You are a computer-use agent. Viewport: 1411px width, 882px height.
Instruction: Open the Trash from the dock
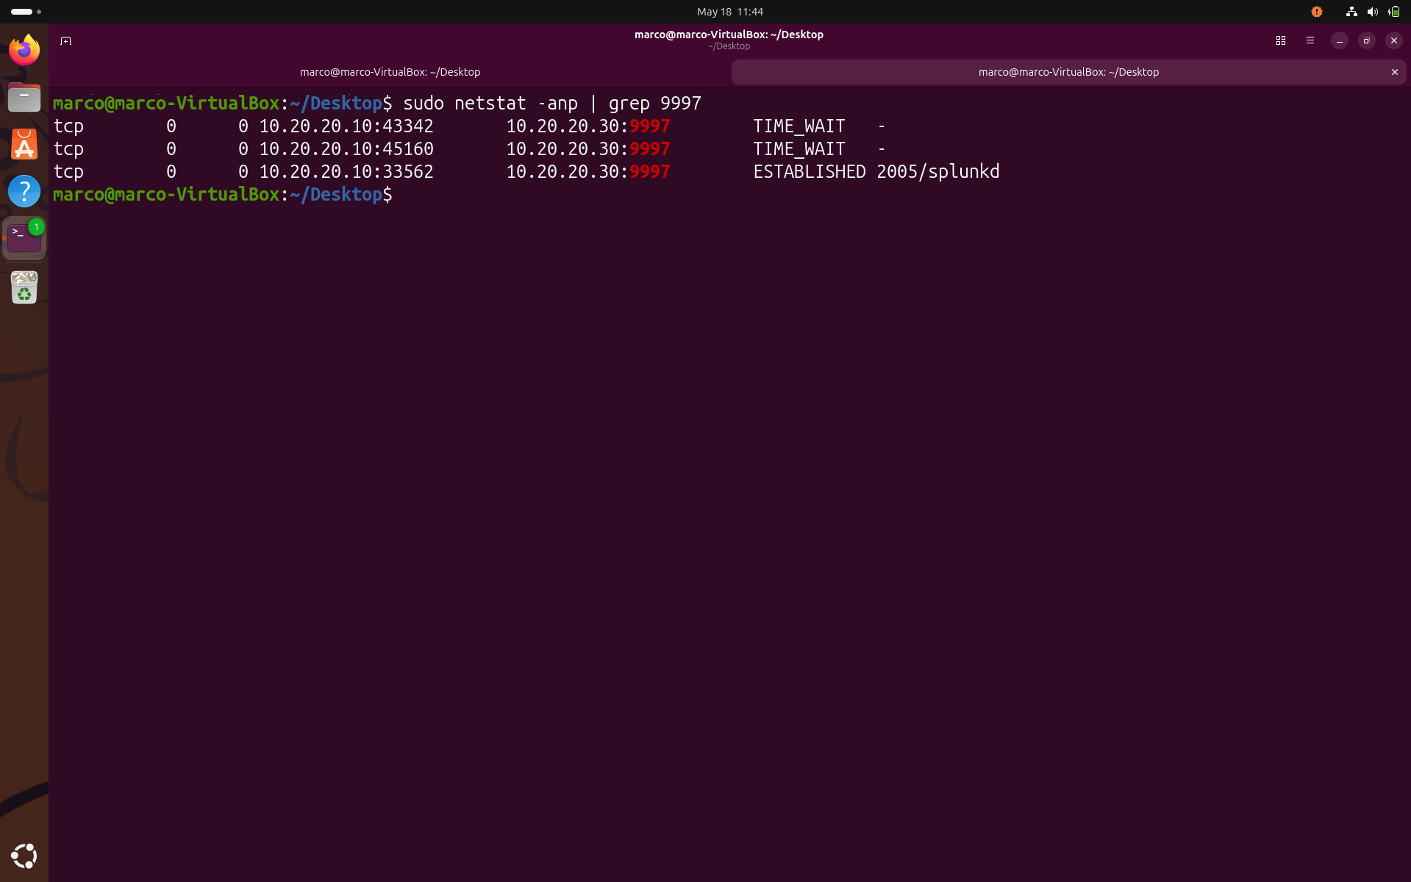(24, 287)
